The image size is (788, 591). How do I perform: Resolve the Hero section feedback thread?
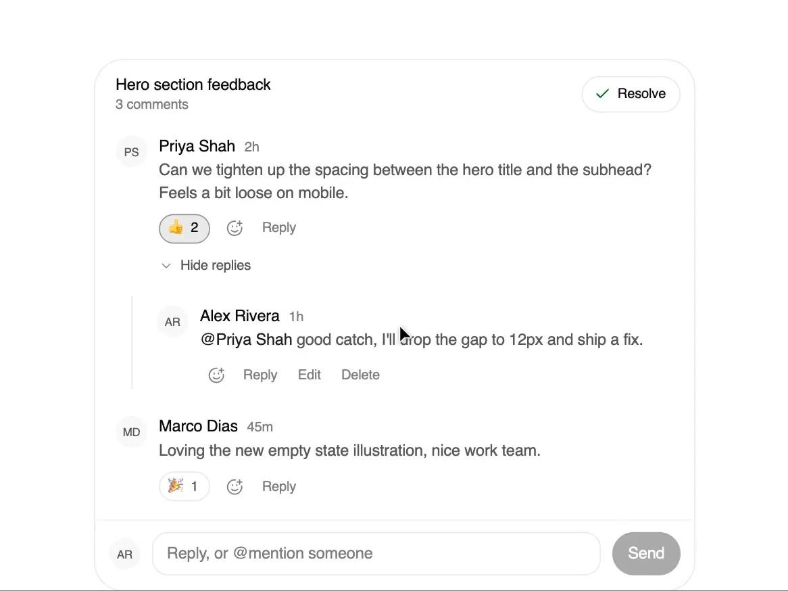(x=631, y=94)
